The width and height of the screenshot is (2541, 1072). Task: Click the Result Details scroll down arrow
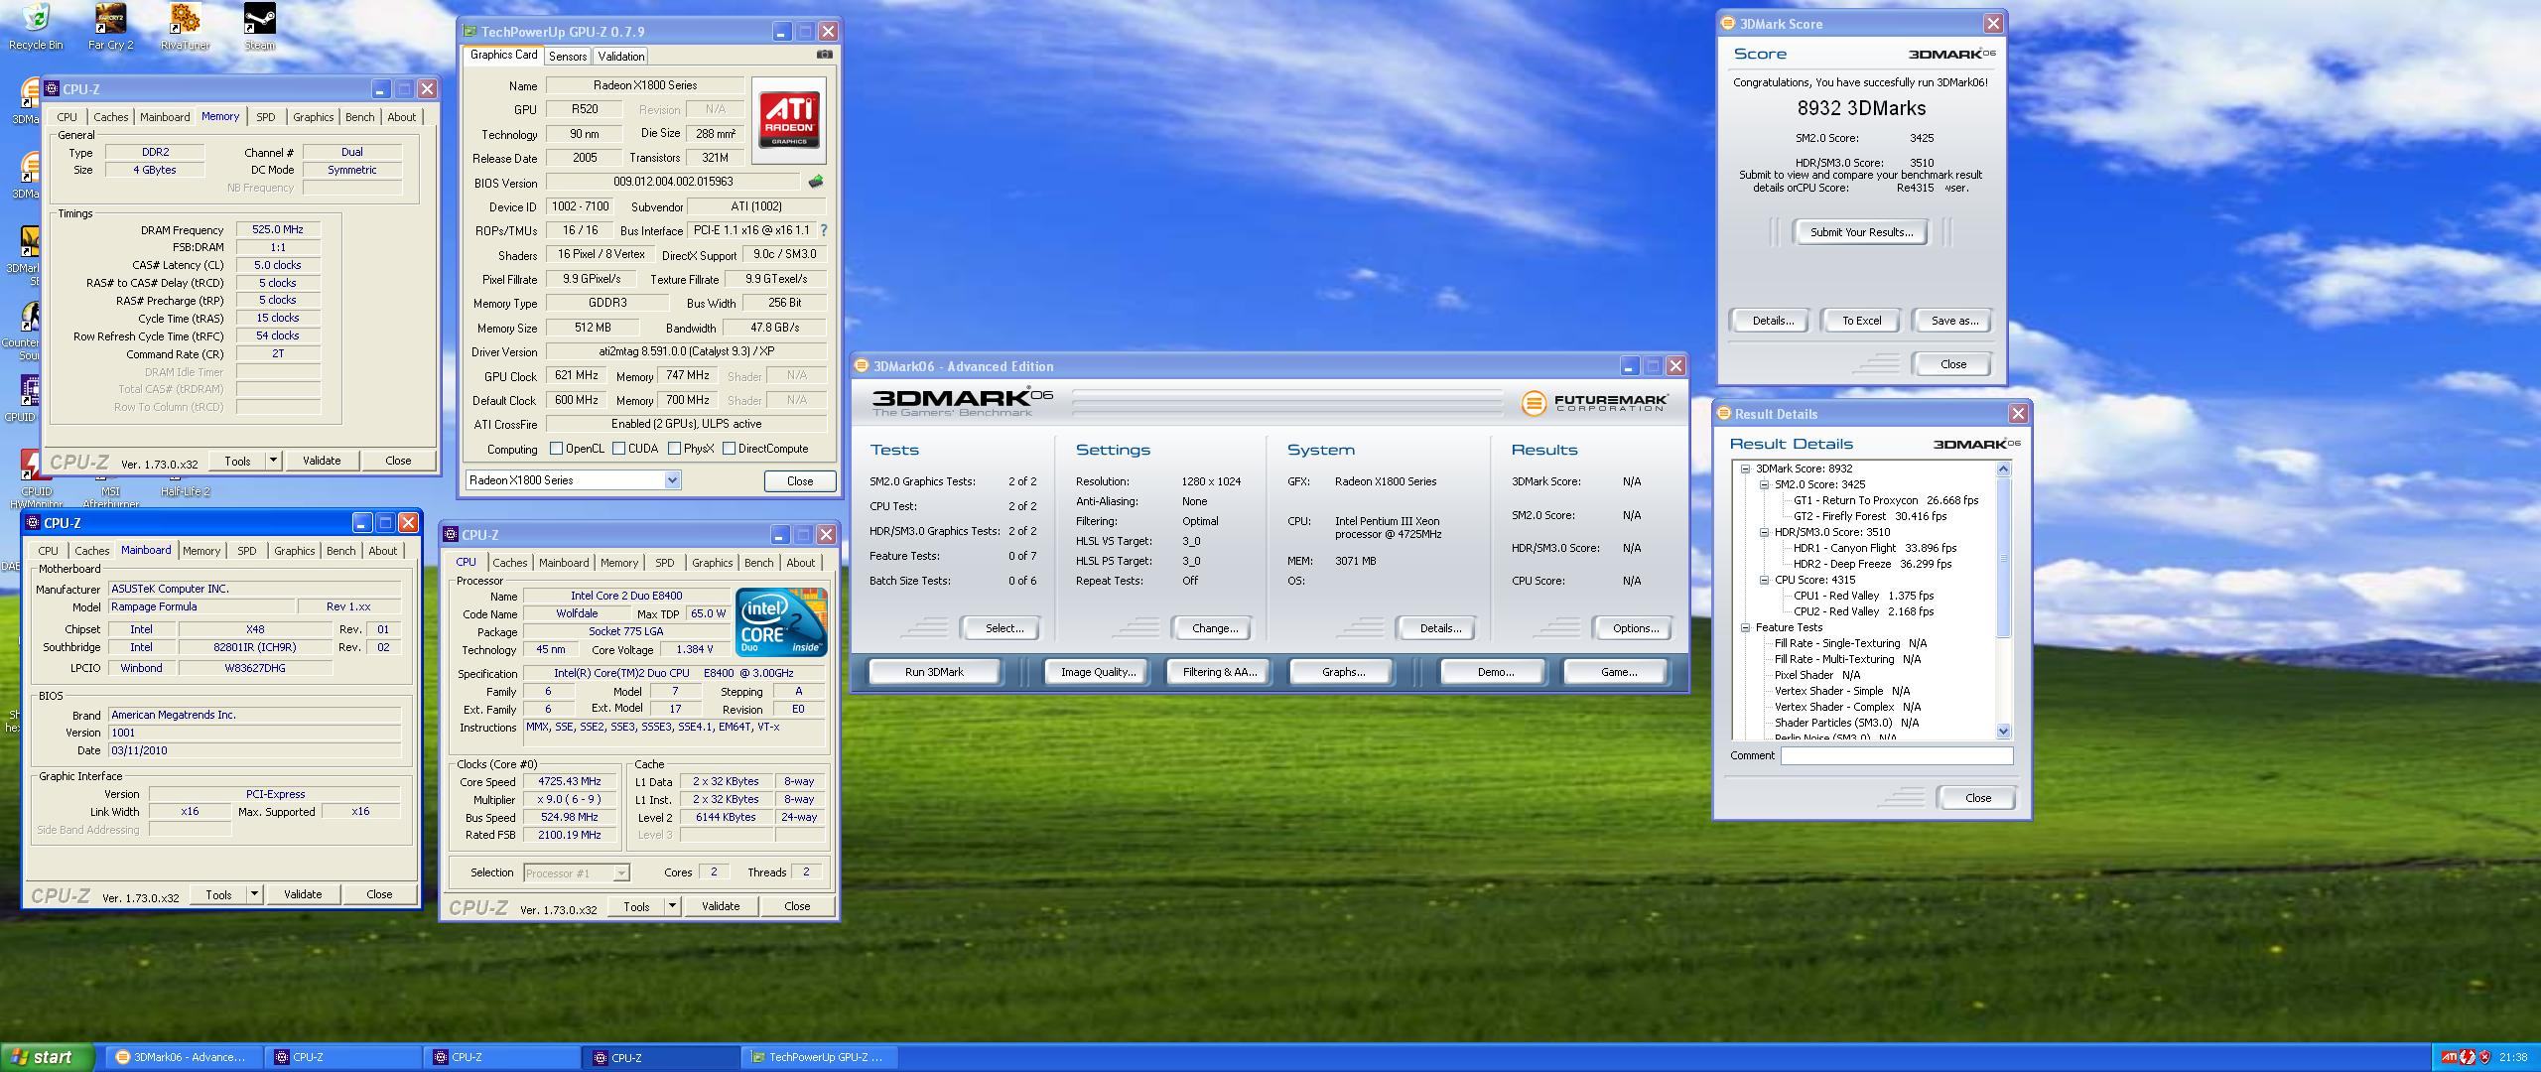[x=2002, y=731]
